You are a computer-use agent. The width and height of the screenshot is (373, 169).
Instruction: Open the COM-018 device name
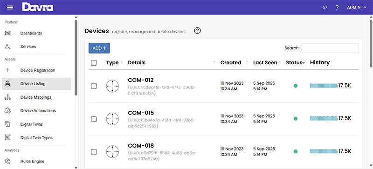coord(141,145)
